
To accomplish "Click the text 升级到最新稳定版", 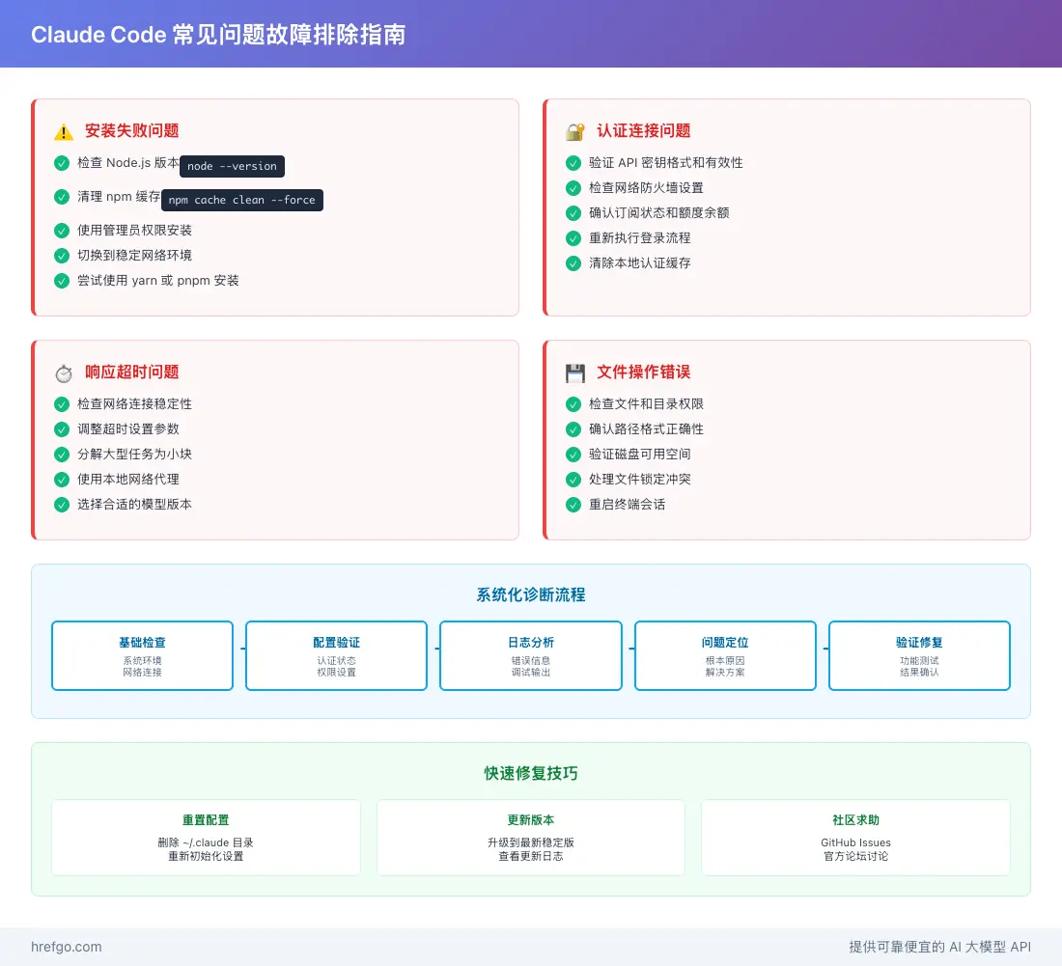I will point(531,842).
